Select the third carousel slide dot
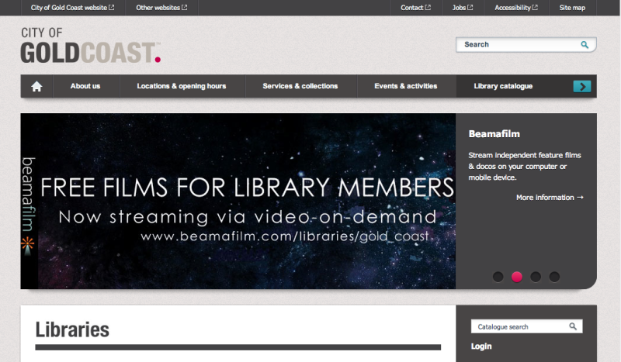 536,277
